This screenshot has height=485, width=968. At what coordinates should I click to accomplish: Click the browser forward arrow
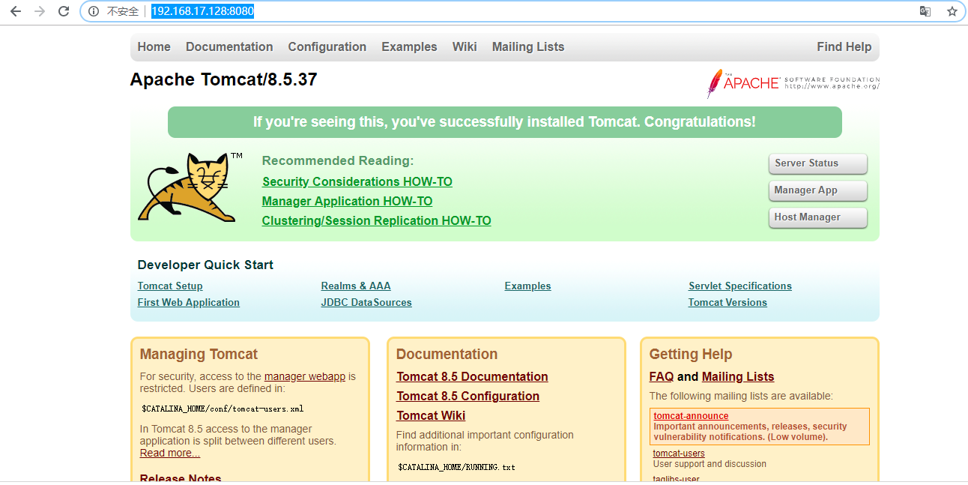[x=40, y=11]
